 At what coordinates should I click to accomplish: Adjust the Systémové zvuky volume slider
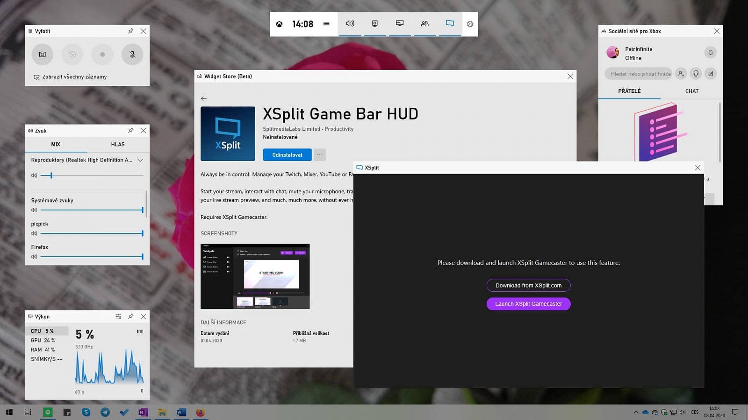92,210
